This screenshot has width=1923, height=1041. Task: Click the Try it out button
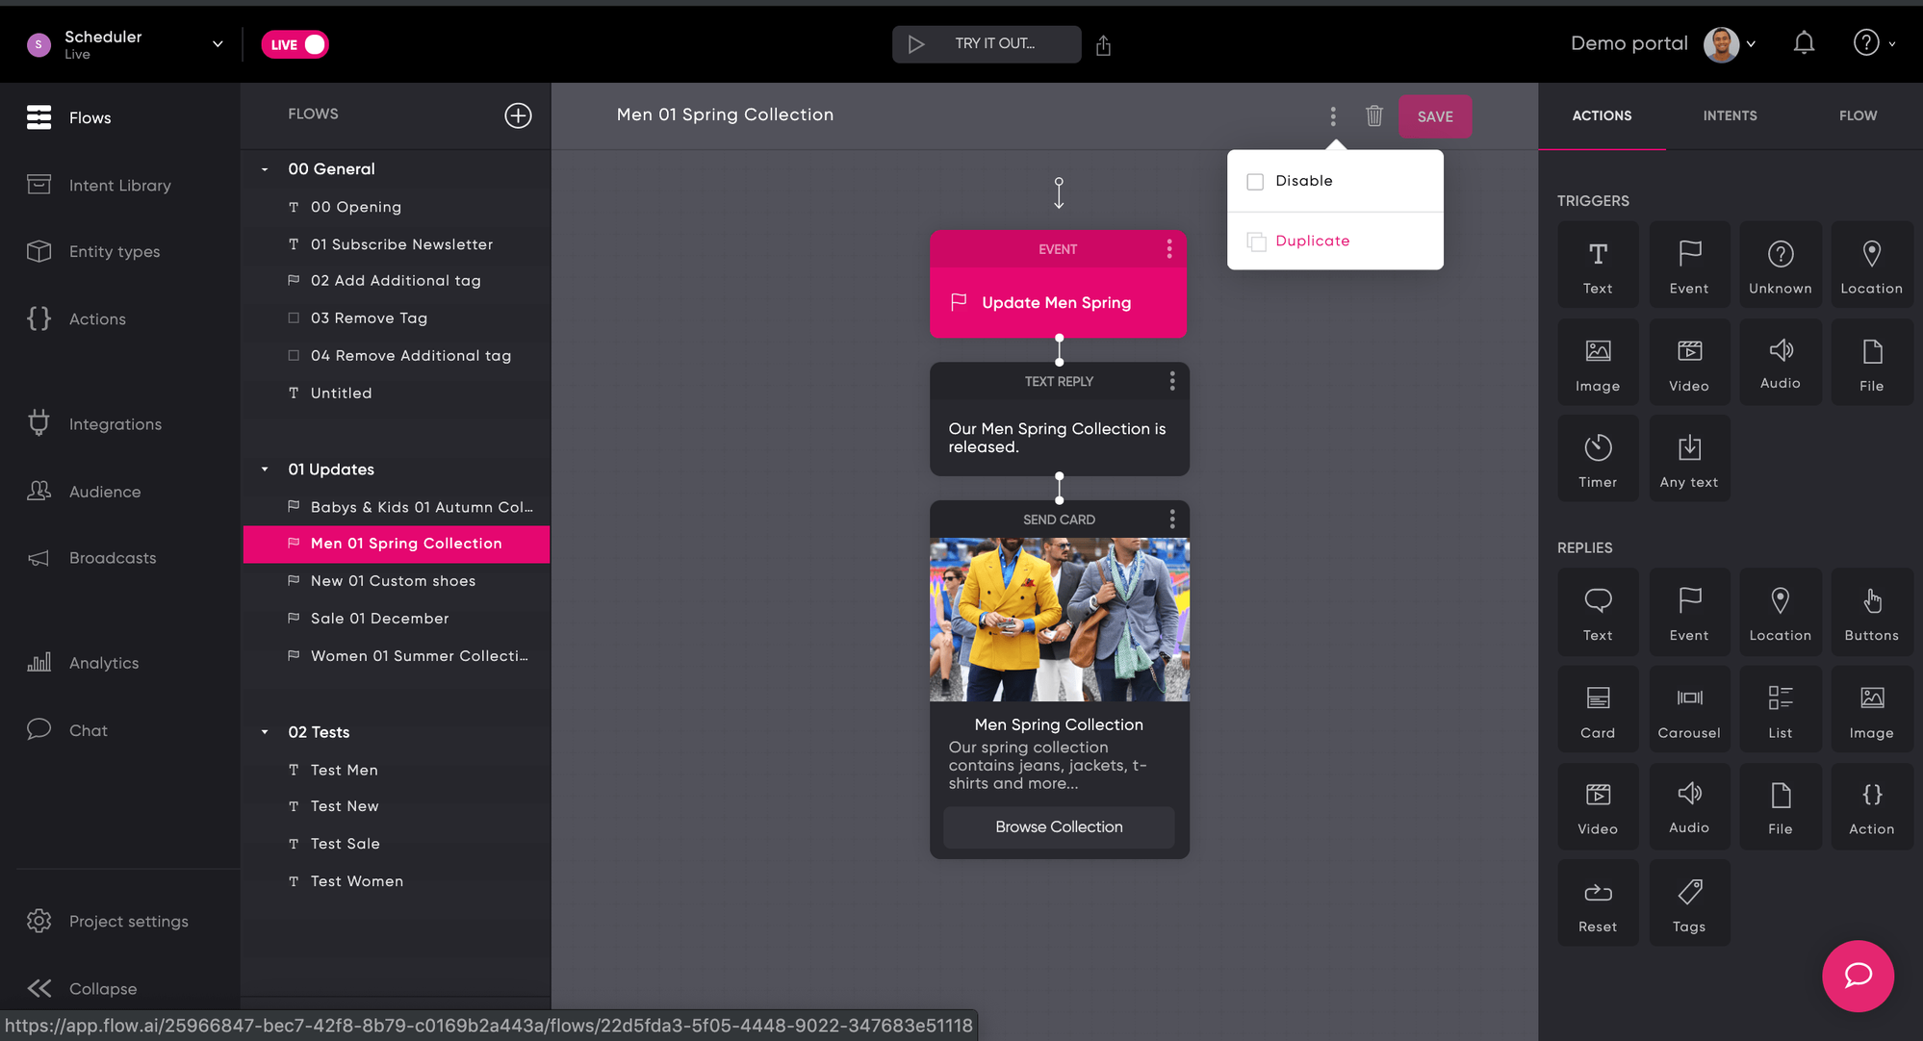point(986,44)
